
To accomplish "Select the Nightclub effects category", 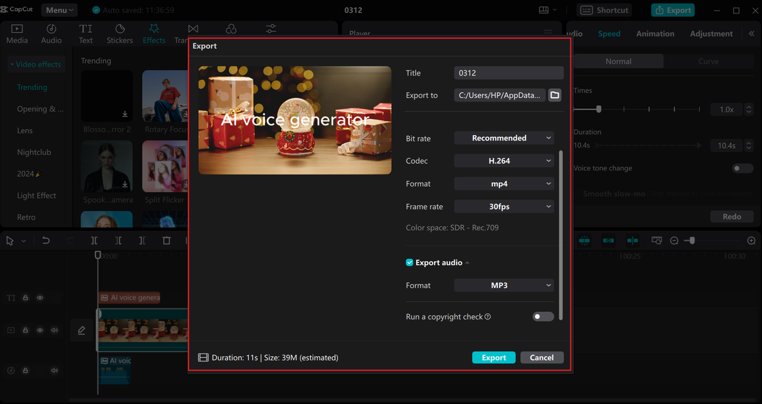I will pyautogui.click(x=34, y=152).
